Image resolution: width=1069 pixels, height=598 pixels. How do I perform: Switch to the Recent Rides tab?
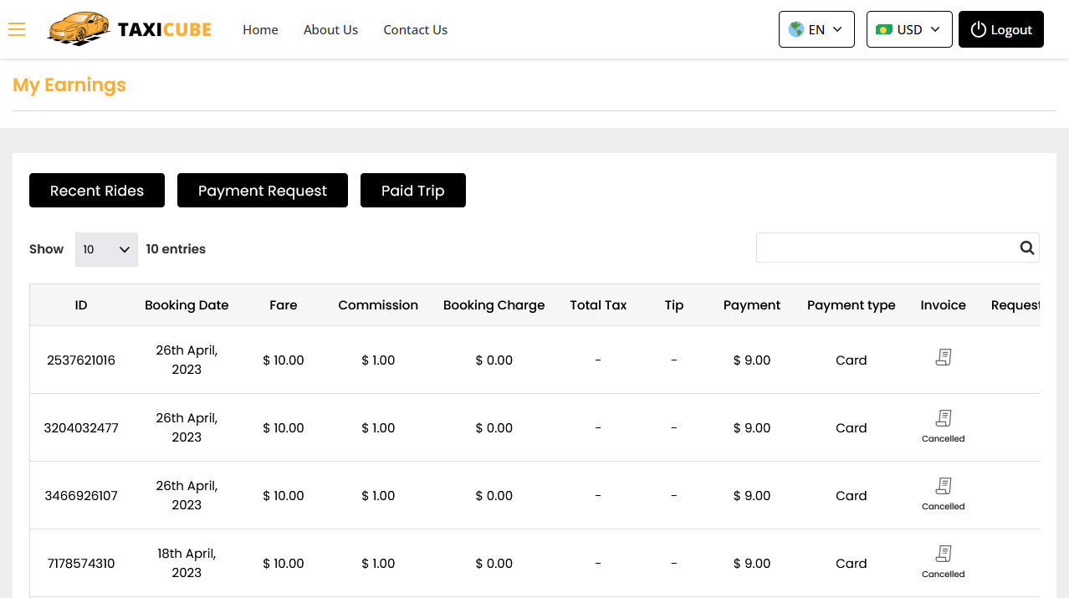(x=96, y=190)
